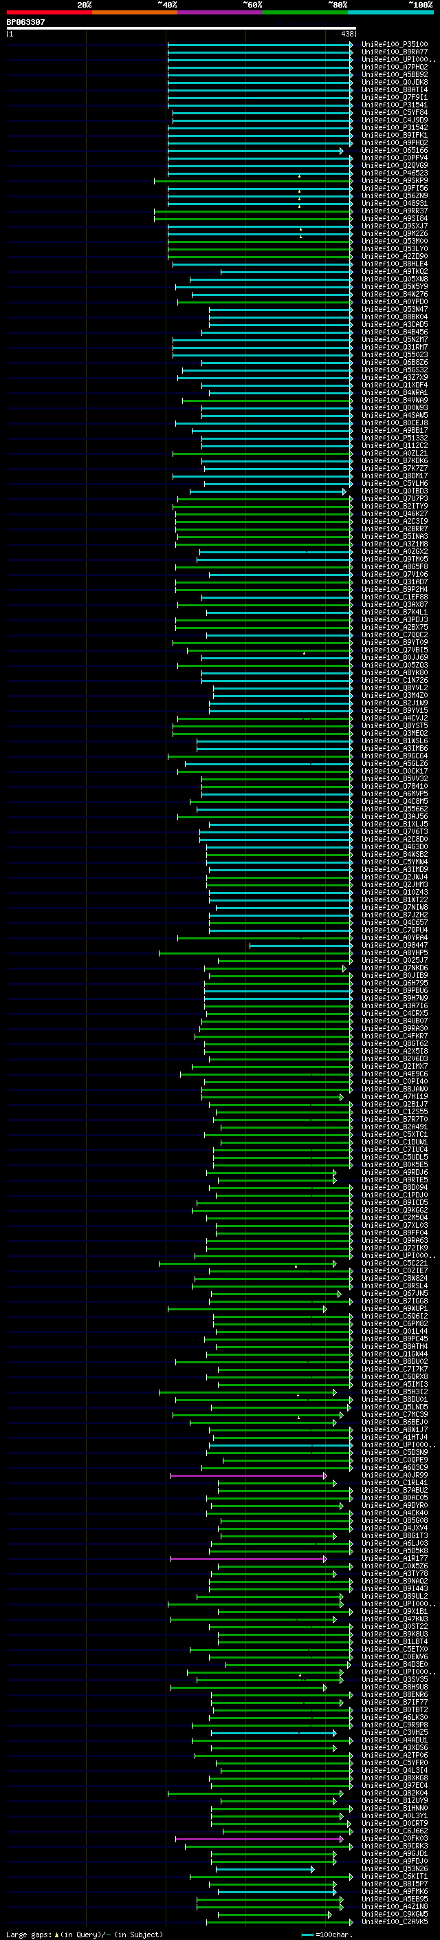The height and width of the screenshot is (1940, 440).
Task: Click last hit label UniRef100_C2AVK5
Action: [395, 1922]
